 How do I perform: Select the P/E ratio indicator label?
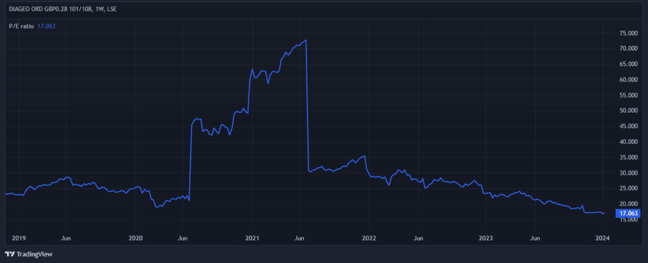(x=22, y=25)
